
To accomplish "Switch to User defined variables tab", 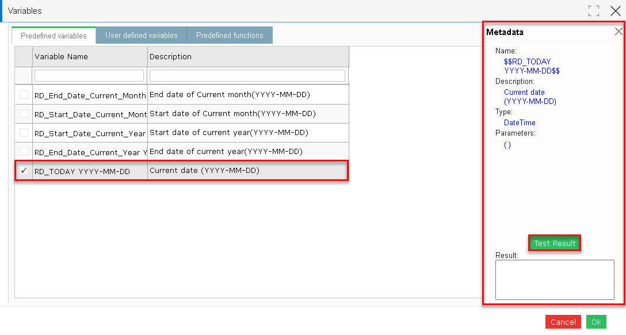I will click(x=142, y=35).
